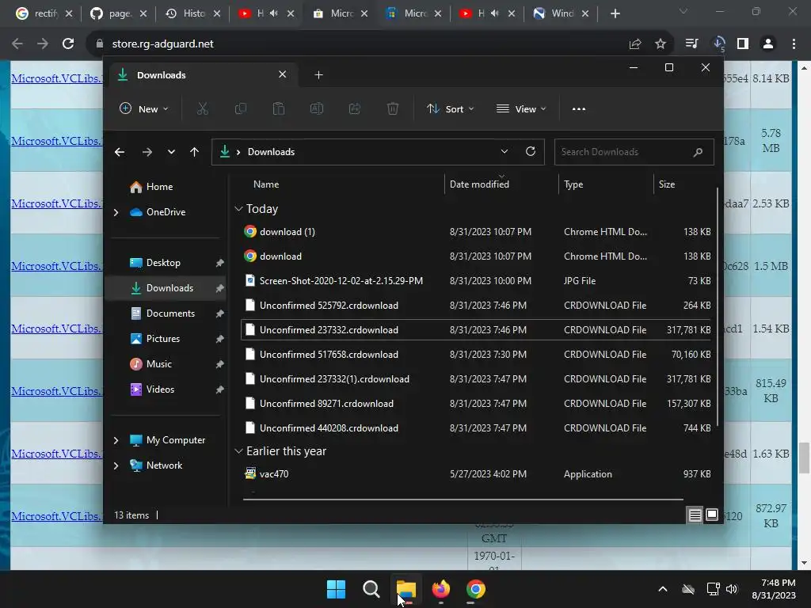The image size is (811, 608).
Task: Sort by Date modified column header
Action: 479,184
